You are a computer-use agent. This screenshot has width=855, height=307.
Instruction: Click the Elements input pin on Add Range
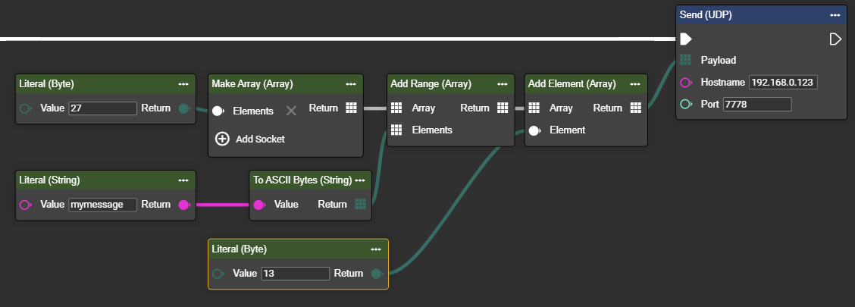tap(396, 130)
